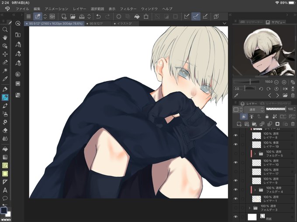Expand フォルダー 5 folder
Screen dimensions: 297x222
pos(255,154)
